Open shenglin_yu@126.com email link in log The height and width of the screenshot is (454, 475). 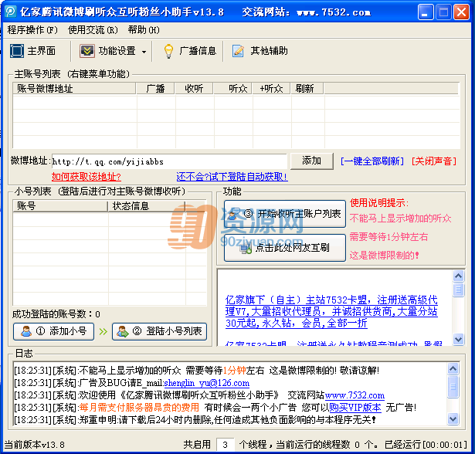(207, 383)
